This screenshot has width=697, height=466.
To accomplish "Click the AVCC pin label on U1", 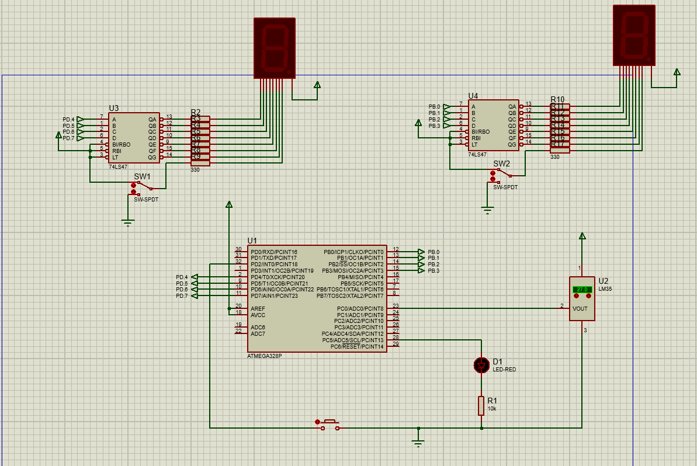I will coord(258,315).
